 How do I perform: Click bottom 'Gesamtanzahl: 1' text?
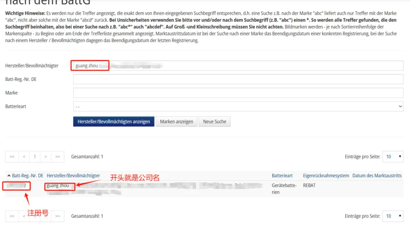coord(87,216)
